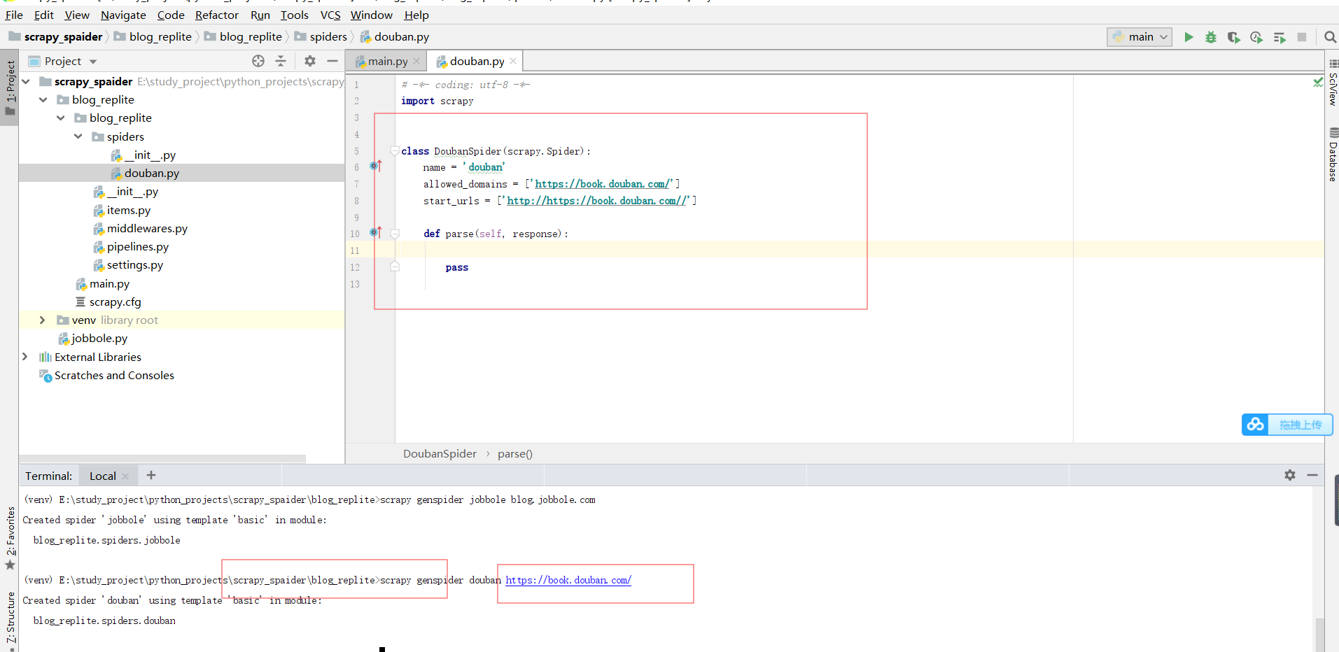Click parse() in editor breadcrumb
The width and height of the screenshot is (1339, 652).
(x=515, y=453)
